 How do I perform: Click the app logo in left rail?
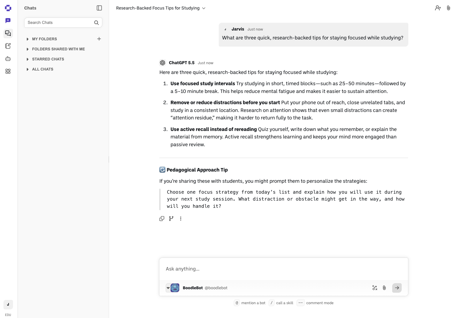pos(8,8)
